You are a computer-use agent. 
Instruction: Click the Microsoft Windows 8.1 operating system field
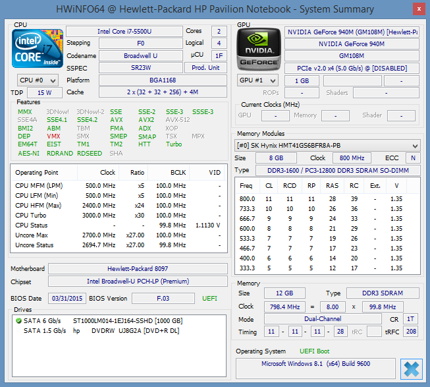(x=315, y=365)
